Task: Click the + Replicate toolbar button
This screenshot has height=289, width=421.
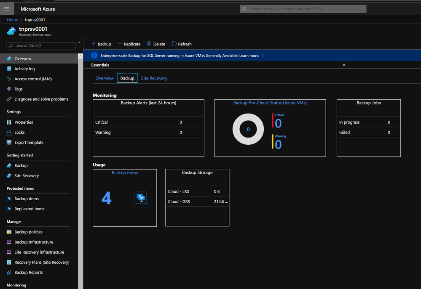Action: click(129, 44)
